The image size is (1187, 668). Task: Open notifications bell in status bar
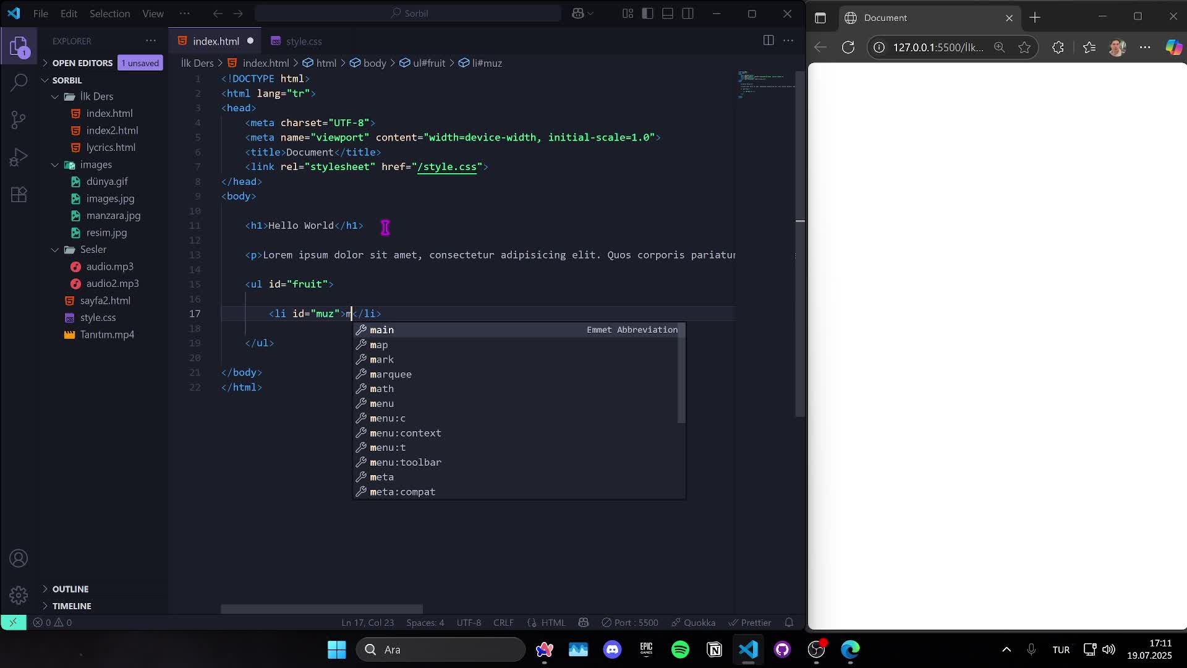point(789,623)
